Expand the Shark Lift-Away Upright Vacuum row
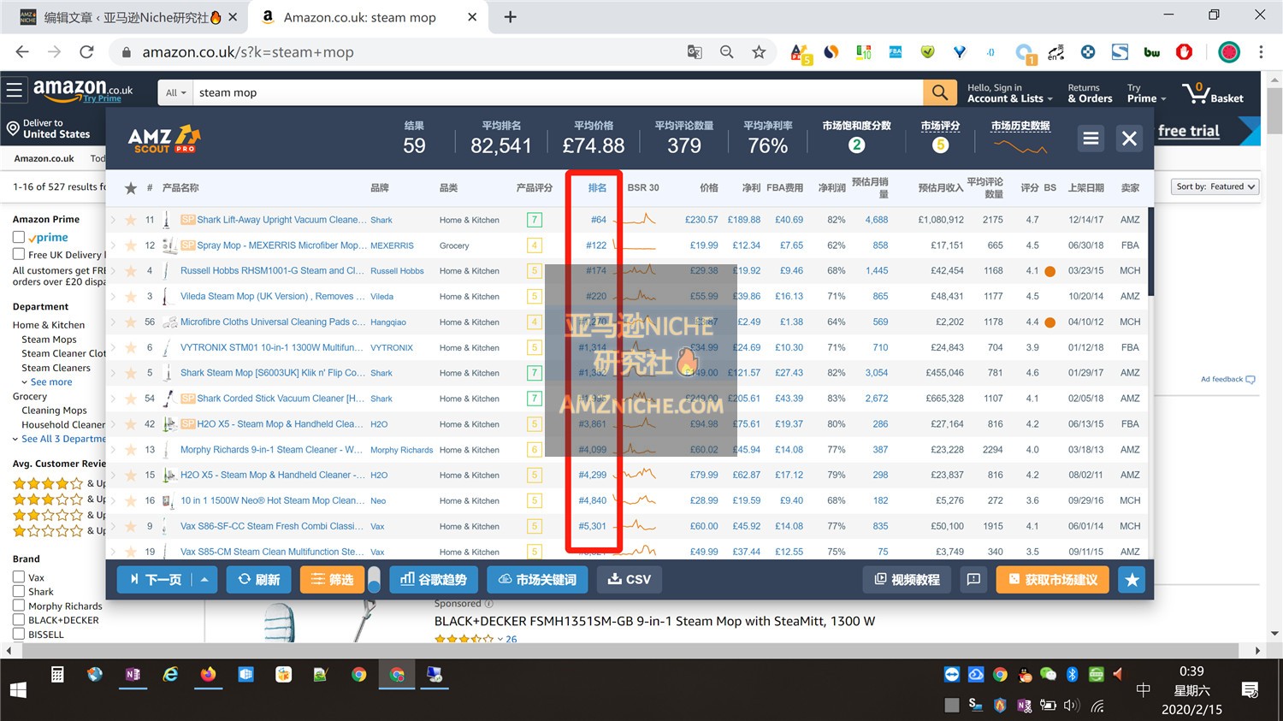This screenshot has width=1283, height=721. (x=113, y=220)
